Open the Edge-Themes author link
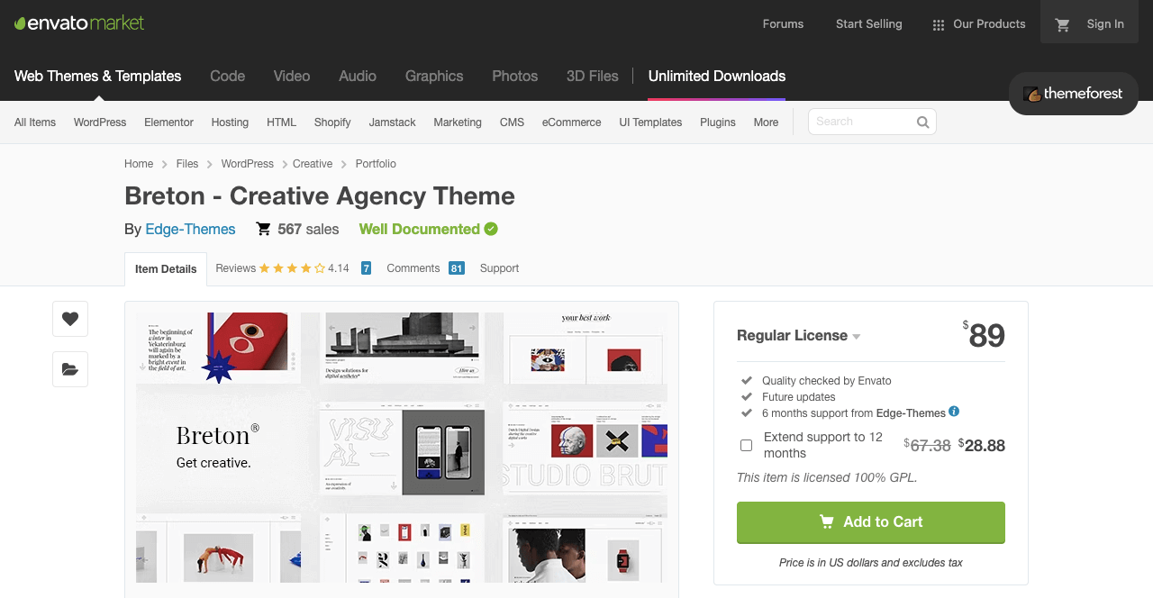Image resolution: width=1153 pixels, height=598 pixels. coord(190,230)
